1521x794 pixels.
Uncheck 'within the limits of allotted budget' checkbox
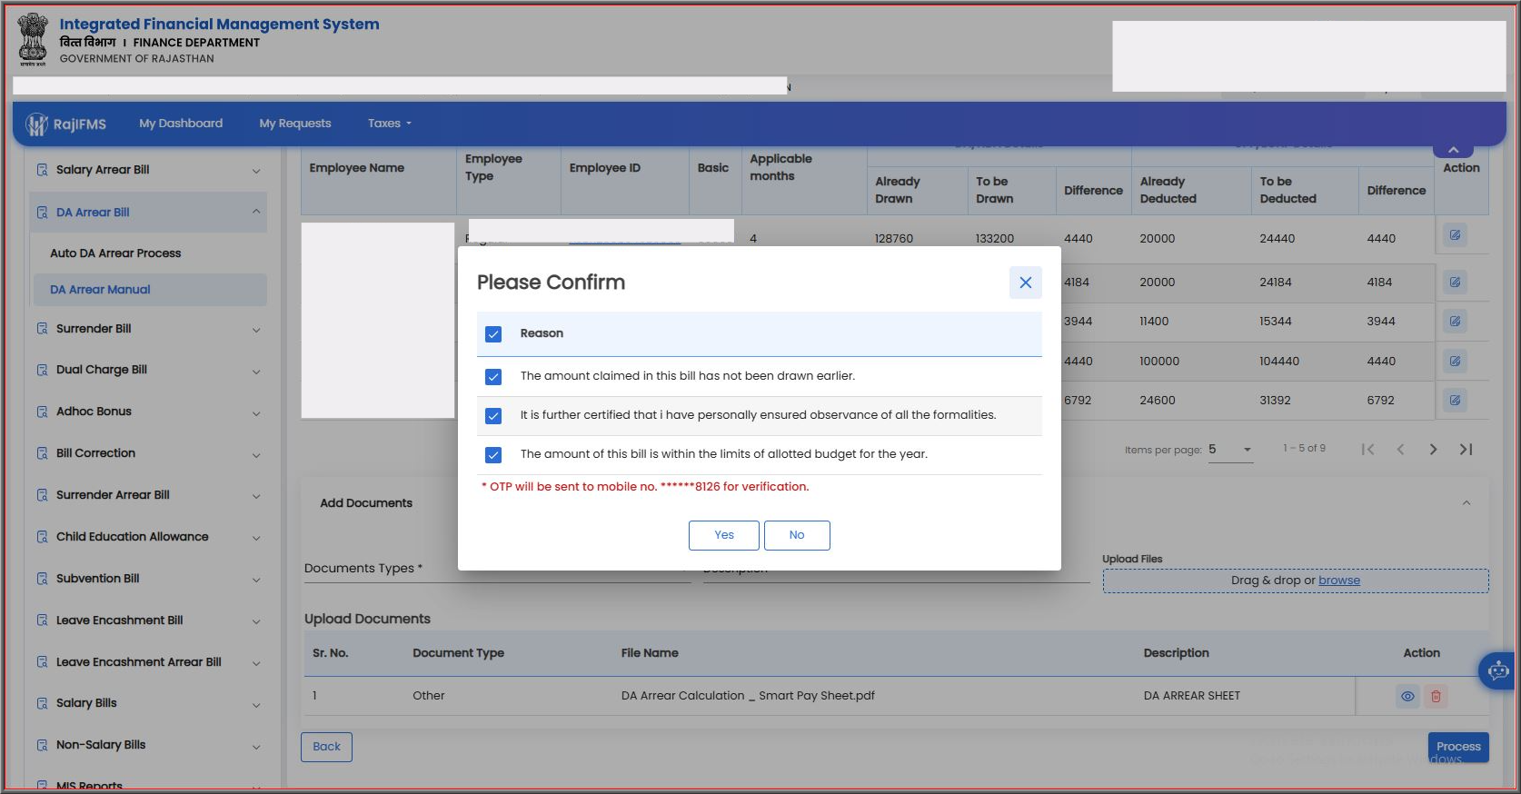point(493,454)
